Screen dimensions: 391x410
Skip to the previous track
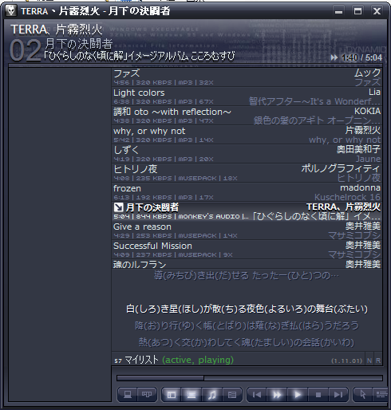[257, 395]
